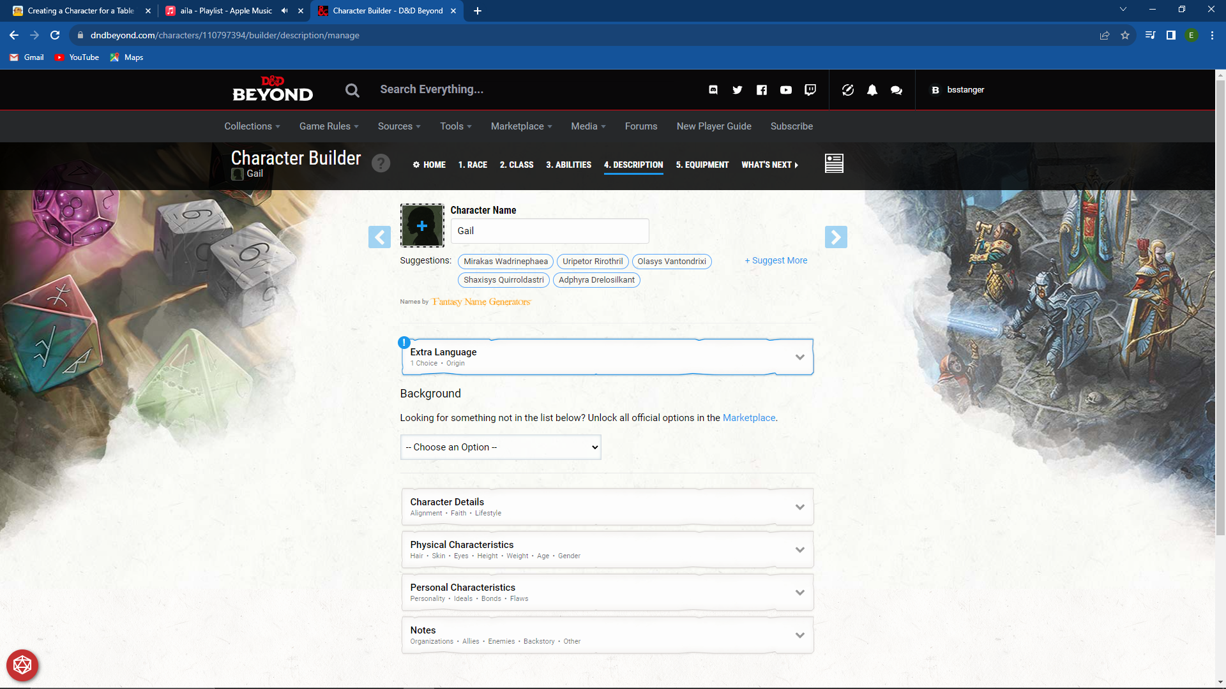The height and width of the screenshot is (689, 1226).
Task: Mute the Apple Music tab audio icon
Action: 284,11
